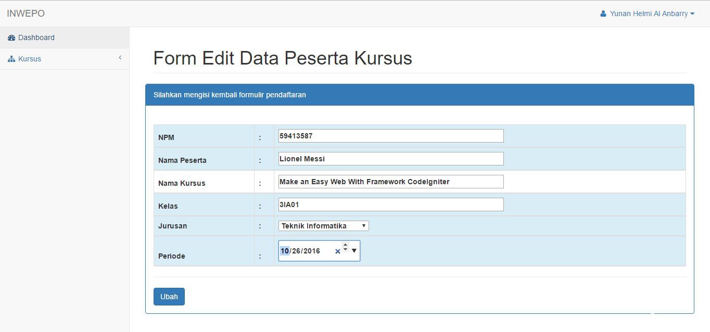Select Dashboard in the sidebar menu
Viewport: 710px width, 332px height.
[36, 37]
